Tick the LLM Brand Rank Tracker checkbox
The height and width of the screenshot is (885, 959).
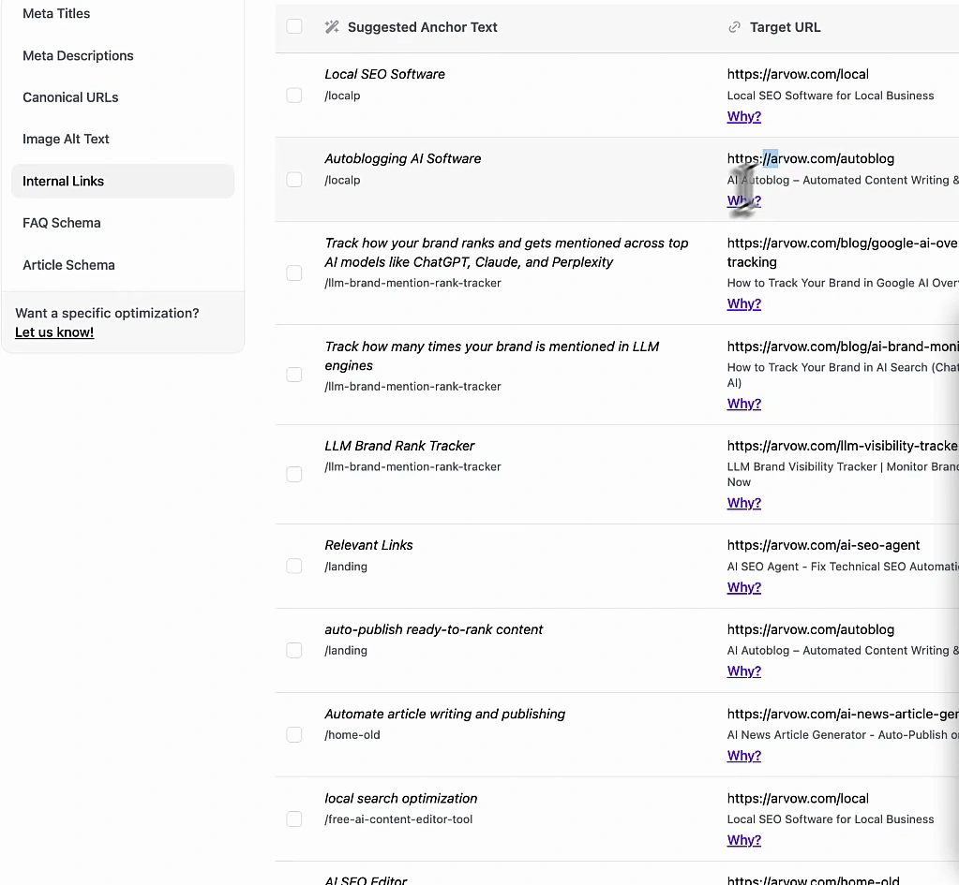click(294, 474)
